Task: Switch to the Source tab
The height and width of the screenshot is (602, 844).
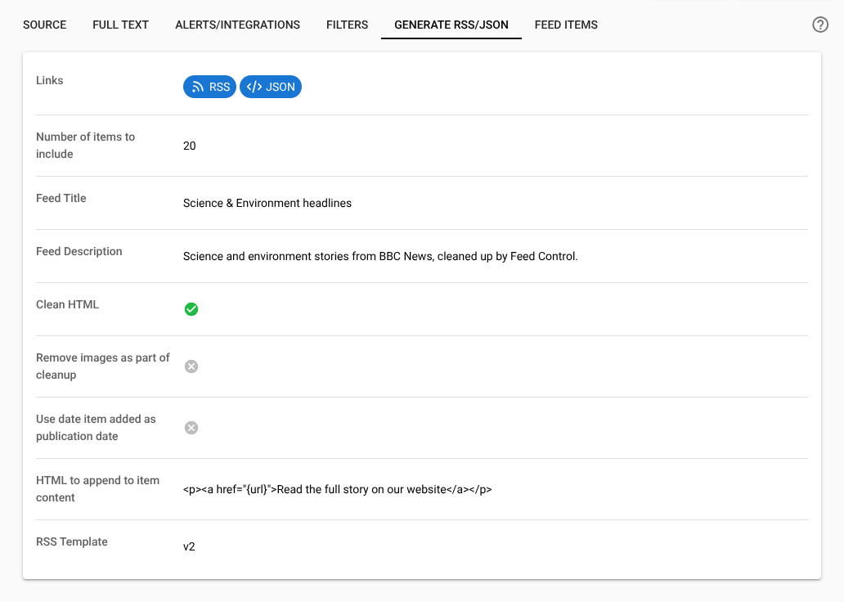Action: point(45,25)
